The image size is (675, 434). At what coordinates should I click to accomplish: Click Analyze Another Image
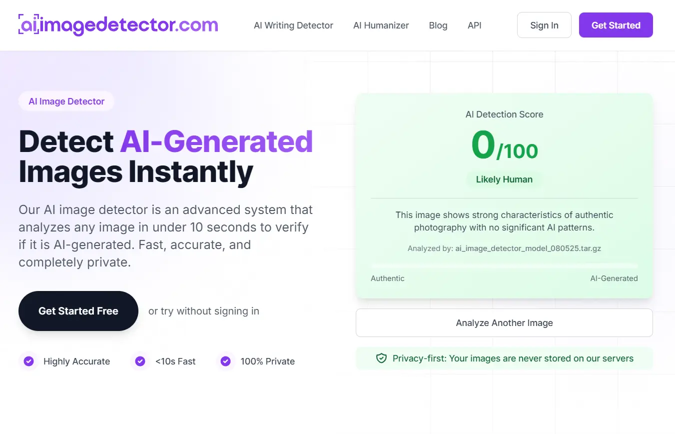[x=504, y=322]
